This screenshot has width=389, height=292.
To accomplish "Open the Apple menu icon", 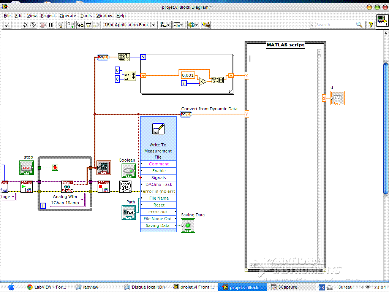I will (x=11, y=287).
